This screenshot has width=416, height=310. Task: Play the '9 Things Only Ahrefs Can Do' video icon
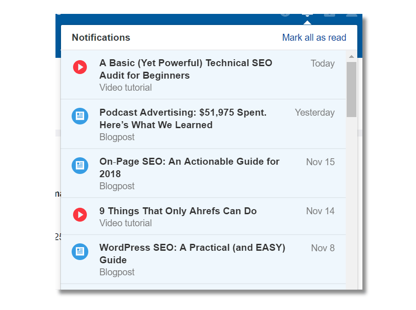pyautogui.click(x=80, y=215)
